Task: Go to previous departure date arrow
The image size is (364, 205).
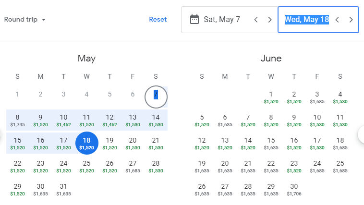Action: point(256,20)
